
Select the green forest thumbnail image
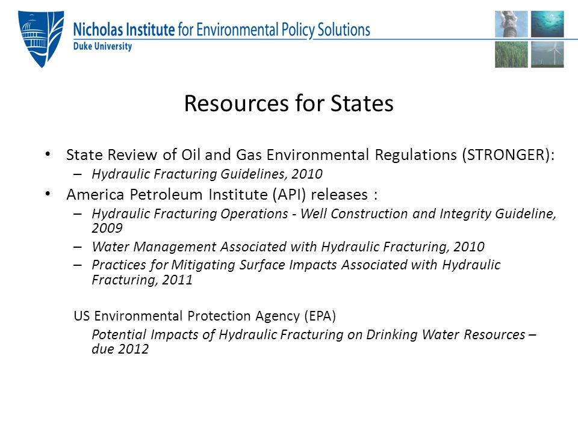click(511, 55)
